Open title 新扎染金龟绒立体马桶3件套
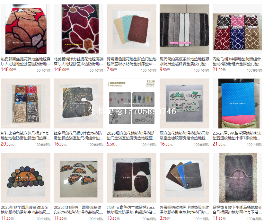The image size is (264, 222). pos(26,136)
